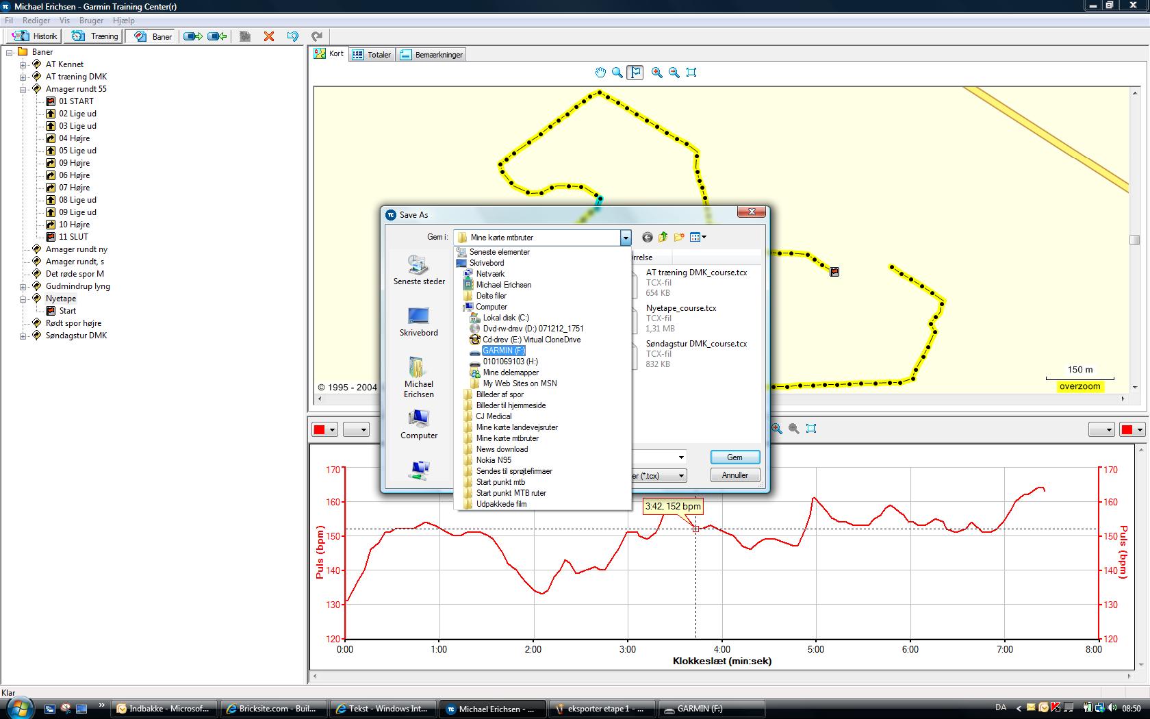1150x719 pixels.
Task: Toggle the flag course point tool
Action: coord(635,73)
